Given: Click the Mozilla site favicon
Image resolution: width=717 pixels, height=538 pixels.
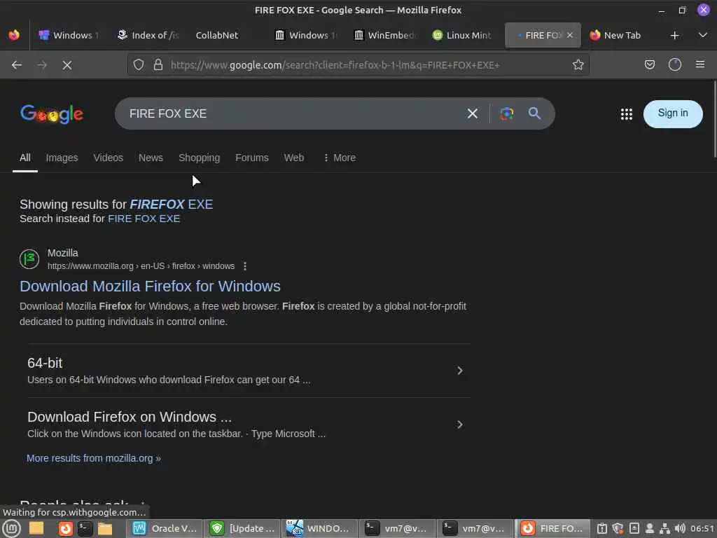Looking at the screenshot, I should [29, 259].
